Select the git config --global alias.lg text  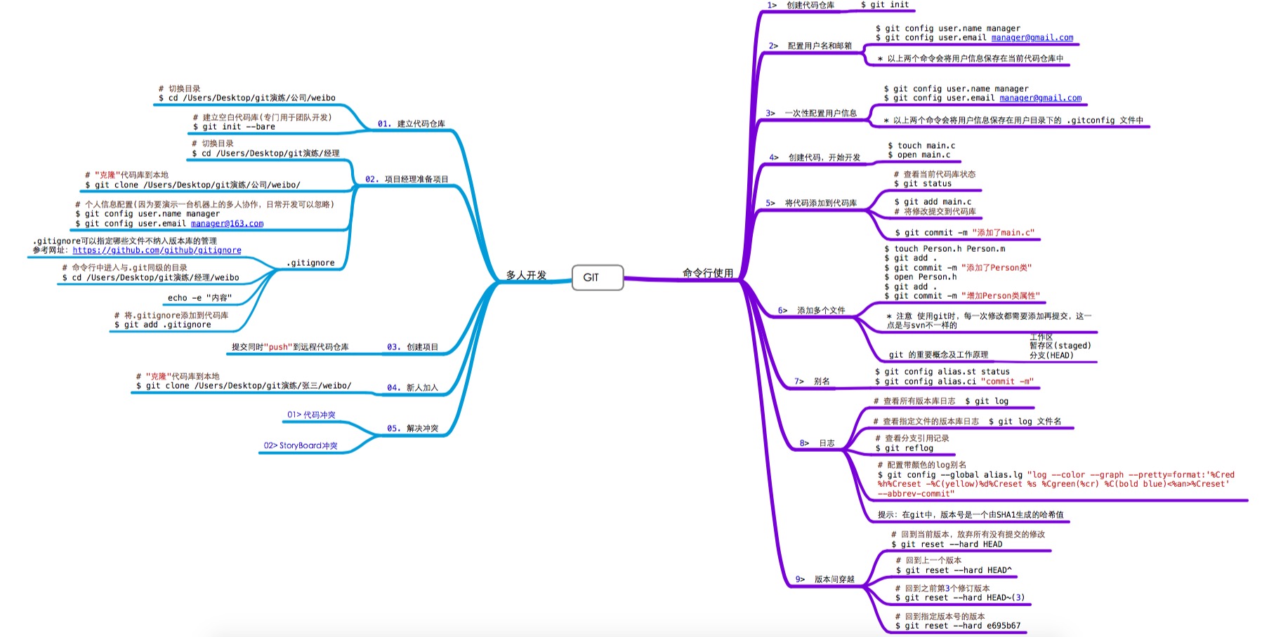[1056, 484]
